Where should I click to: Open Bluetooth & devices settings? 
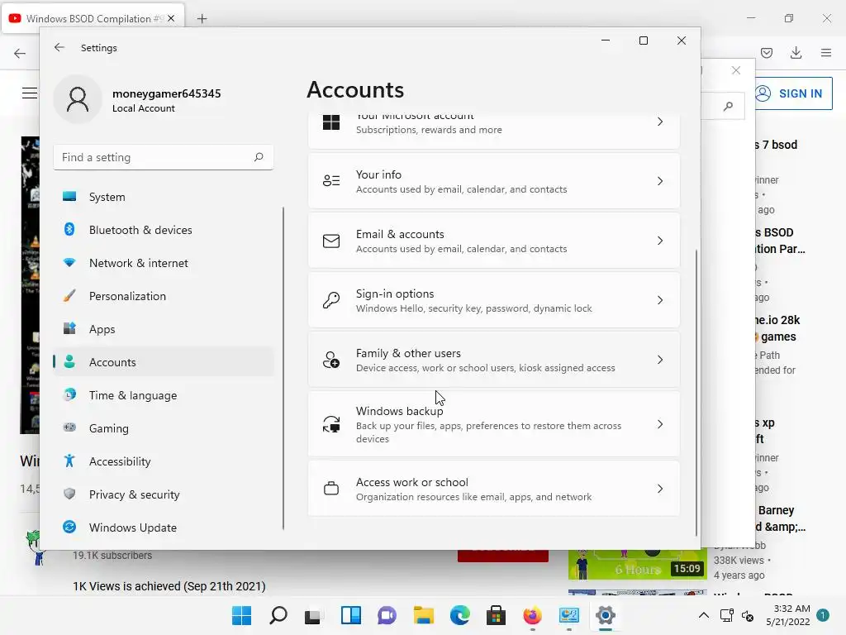pos(164,230)
